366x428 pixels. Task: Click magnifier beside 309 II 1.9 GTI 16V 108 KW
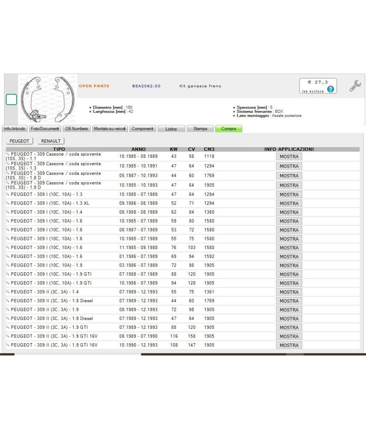pyautogui.click(x=8, y=345)
